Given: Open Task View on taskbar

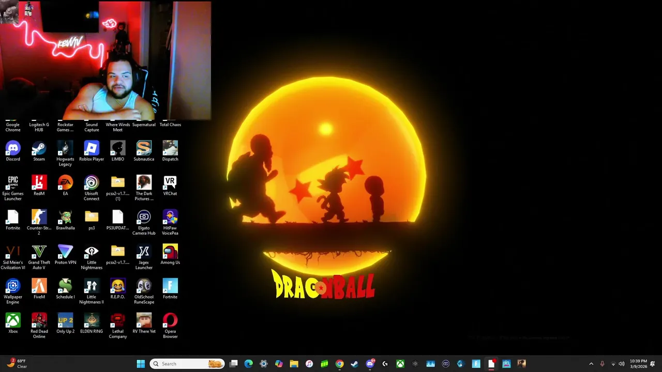Looking at the screenshot, I should (234, 364).
